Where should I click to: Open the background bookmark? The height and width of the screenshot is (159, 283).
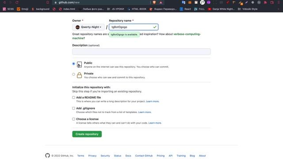[40, 9]
